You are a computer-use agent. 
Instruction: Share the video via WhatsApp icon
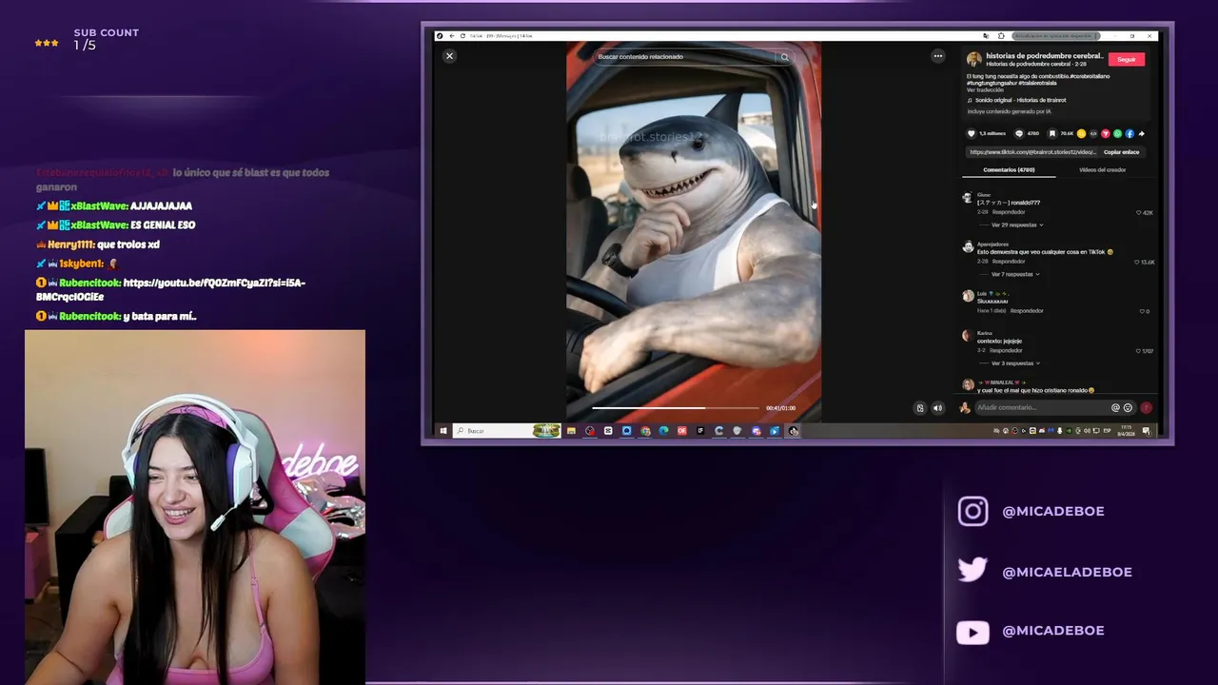pos(1117,133)
